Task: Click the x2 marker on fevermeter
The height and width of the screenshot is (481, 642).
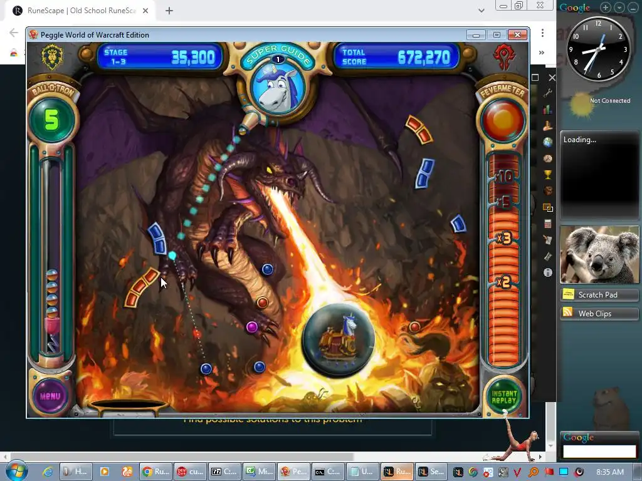Action: [x=503, y=282]
